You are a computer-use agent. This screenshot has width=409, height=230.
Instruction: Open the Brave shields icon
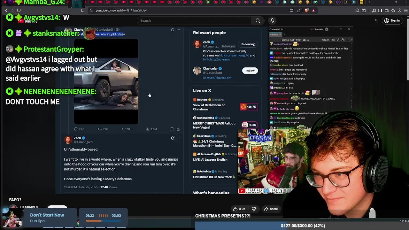click(x=307, y=11)
